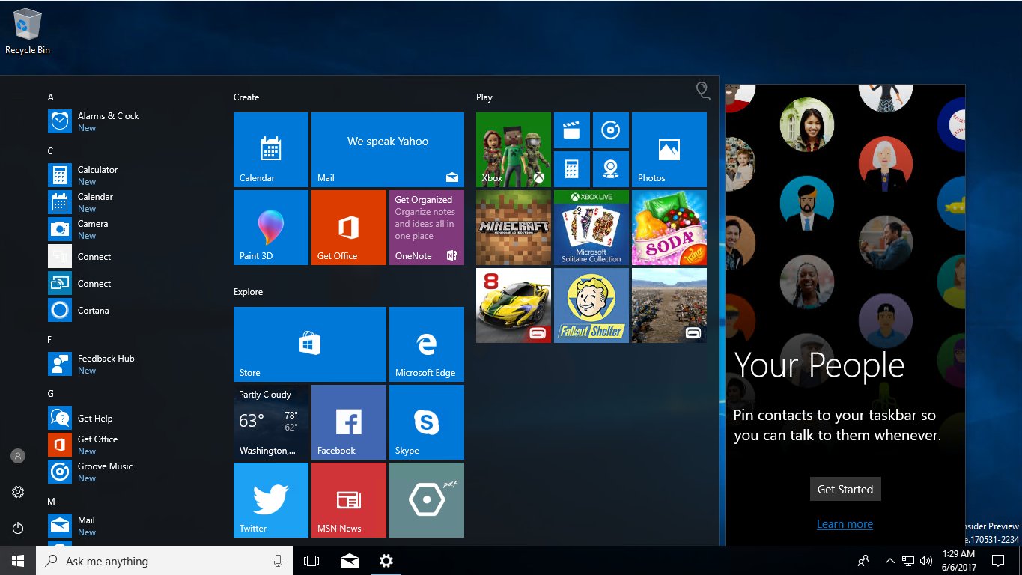Activate the microphone in the search box
Image resolution: width=1022 pixels, height=575 pixels.
click(x=278, y=560)
